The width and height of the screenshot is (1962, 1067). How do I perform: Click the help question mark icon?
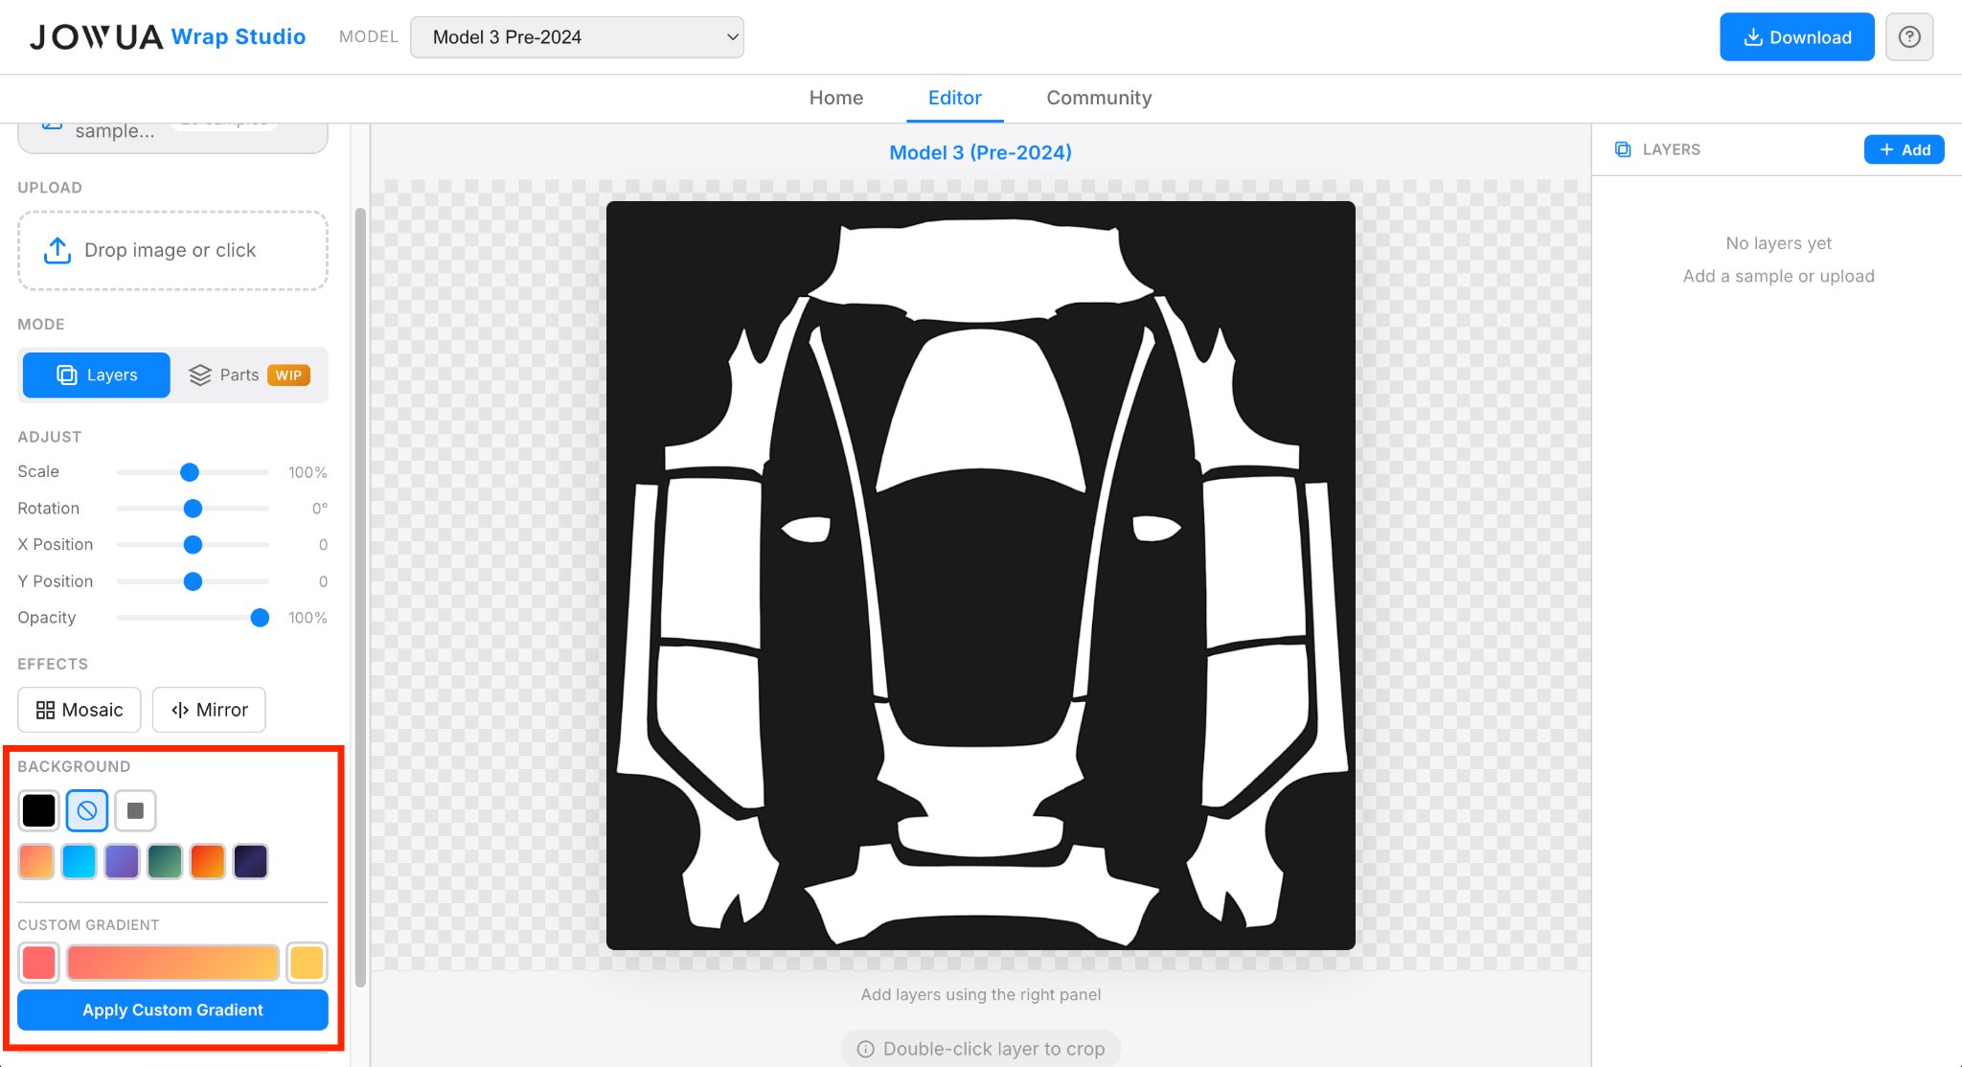pos(1908,37)
